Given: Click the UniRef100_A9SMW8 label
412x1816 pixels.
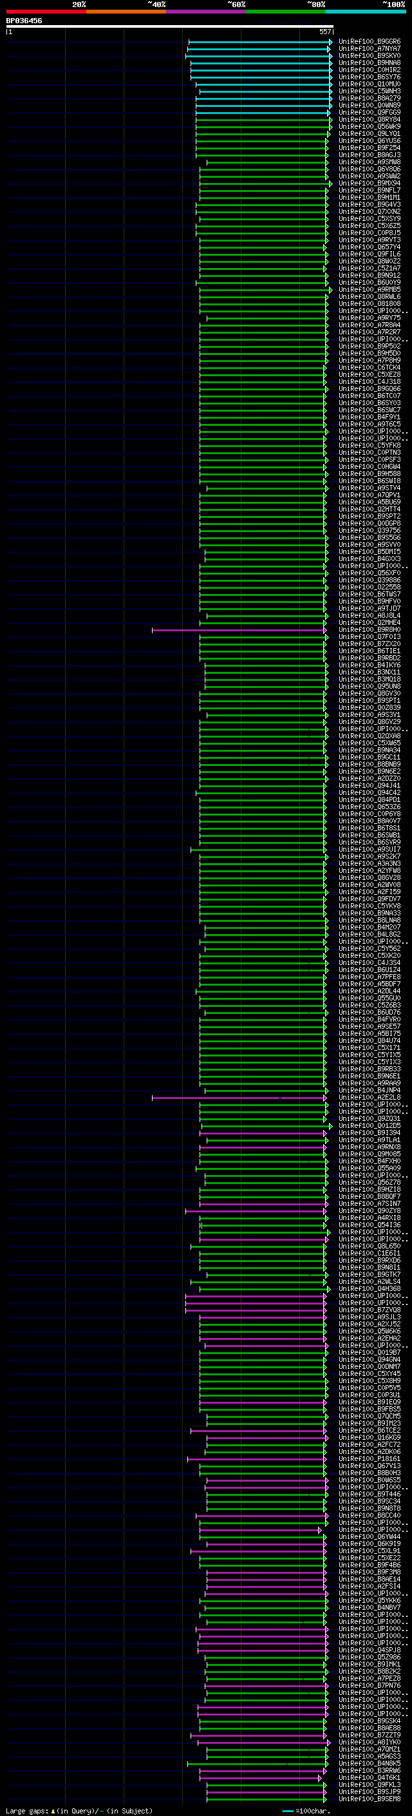Looking at the screenshot, I should click(x=370, y=162).
